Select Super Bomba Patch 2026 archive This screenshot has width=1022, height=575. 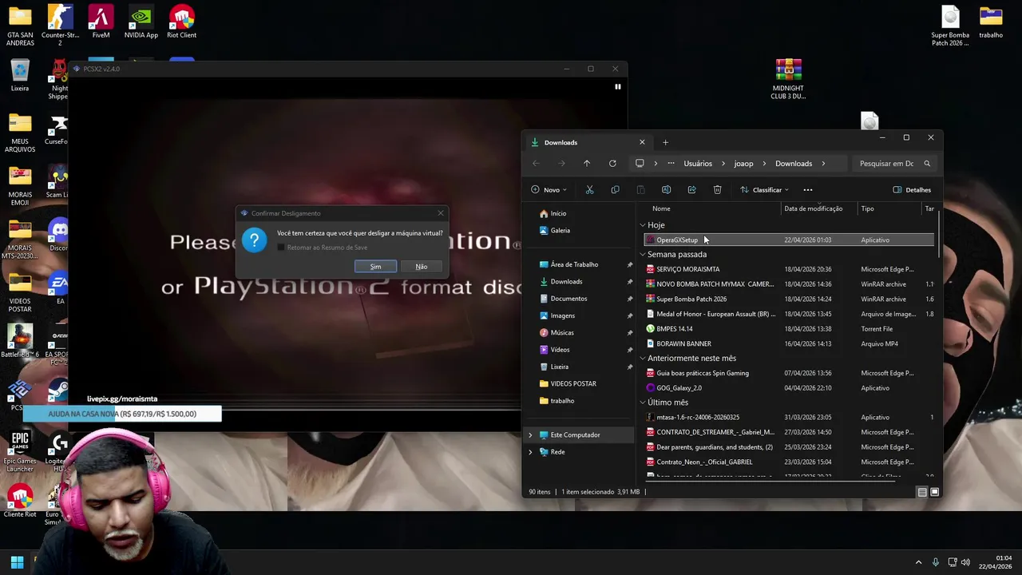789,299
